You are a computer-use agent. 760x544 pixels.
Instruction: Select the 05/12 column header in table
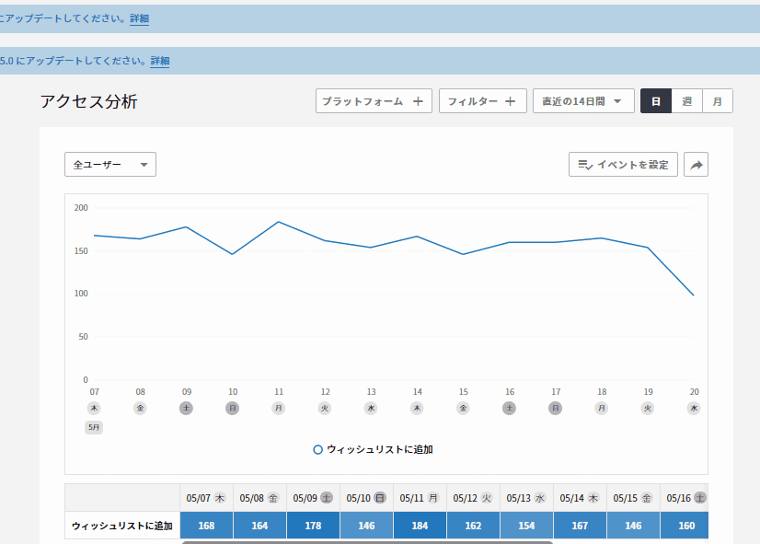(x=473, y=498)
